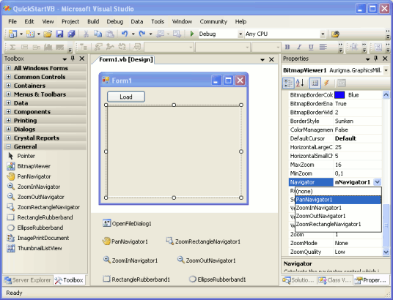Image resolution: width=393 pixels, height=300 pixels.
Task: Expand Containers toolbox group
Action: pyautogui.click(x=8, y=86)
